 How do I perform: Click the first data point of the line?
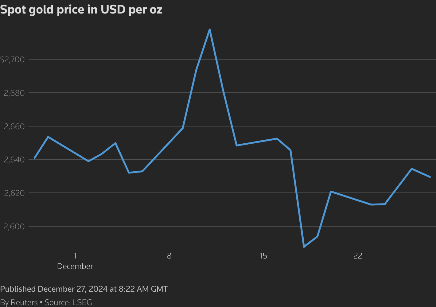(x=34, y=158)
